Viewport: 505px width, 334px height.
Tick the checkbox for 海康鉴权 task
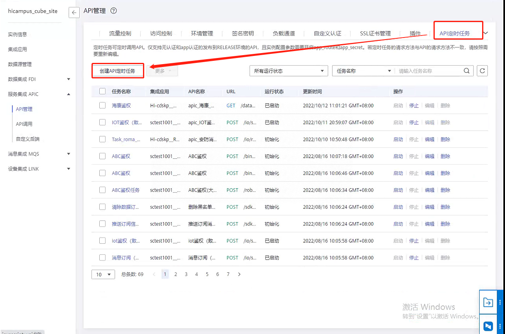[x=103, y=105]
